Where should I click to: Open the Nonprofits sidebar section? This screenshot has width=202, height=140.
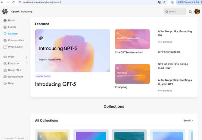14,70
